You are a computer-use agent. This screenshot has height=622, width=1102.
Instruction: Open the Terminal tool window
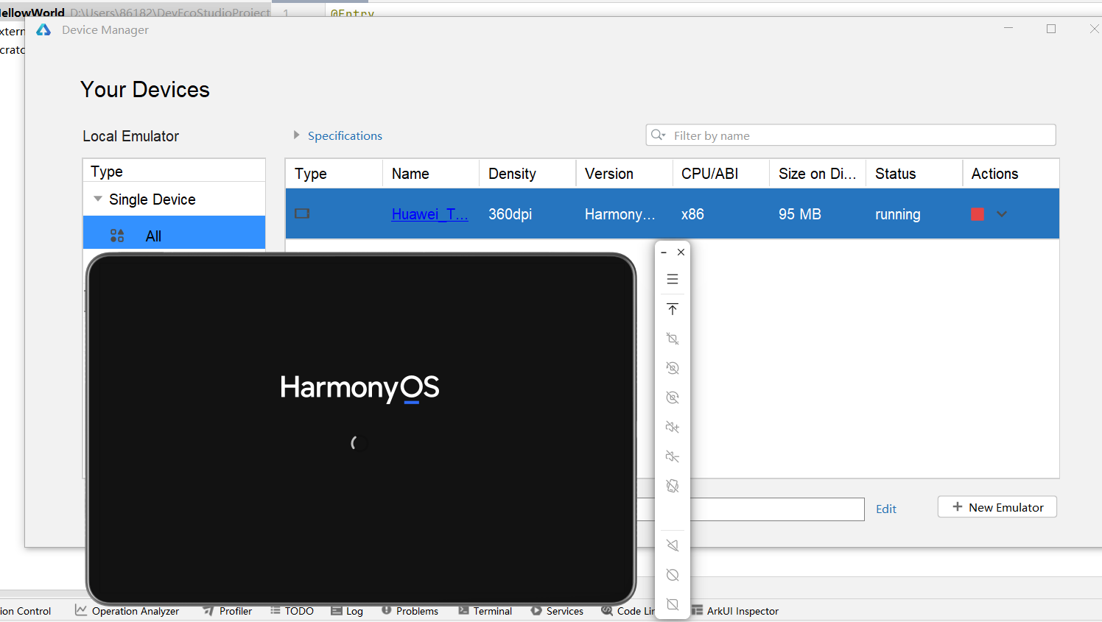tap(485, 611)
